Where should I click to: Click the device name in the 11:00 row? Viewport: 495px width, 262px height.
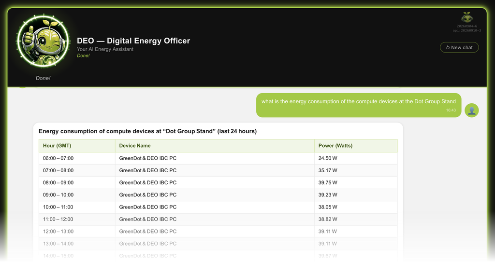[148, 219]
